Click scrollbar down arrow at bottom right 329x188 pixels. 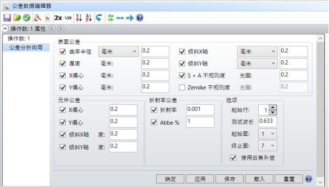320,182
